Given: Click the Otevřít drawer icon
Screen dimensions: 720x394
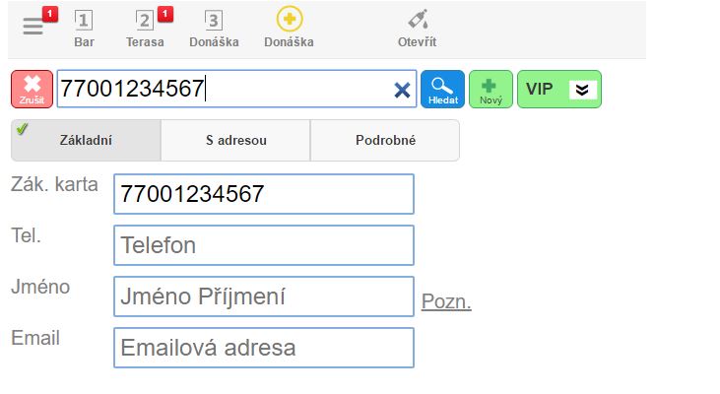Looking at the screenshot, I should pos(417,29).
